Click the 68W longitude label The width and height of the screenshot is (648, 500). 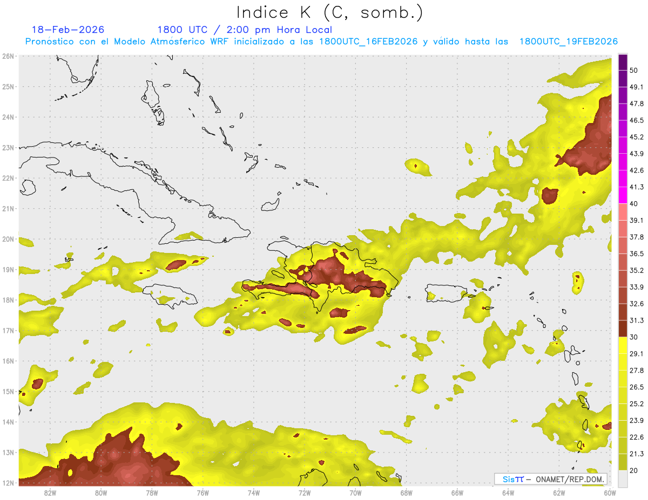point(407,492)
